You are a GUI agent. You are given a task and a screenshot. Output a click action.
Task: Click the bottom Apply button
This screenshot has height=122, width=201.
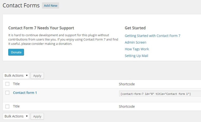(37, 116)
